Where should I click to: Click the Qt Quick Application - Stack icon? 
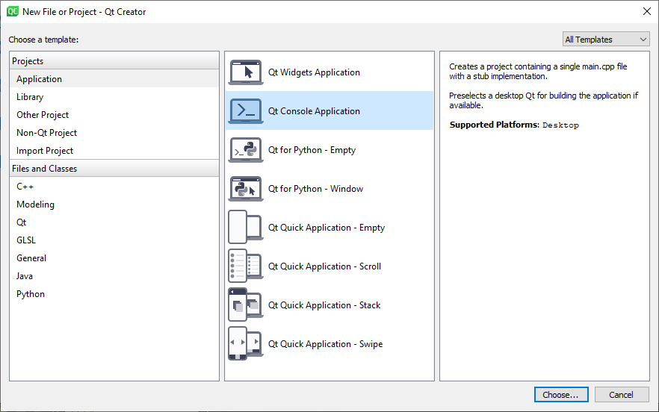click(245, 305)
